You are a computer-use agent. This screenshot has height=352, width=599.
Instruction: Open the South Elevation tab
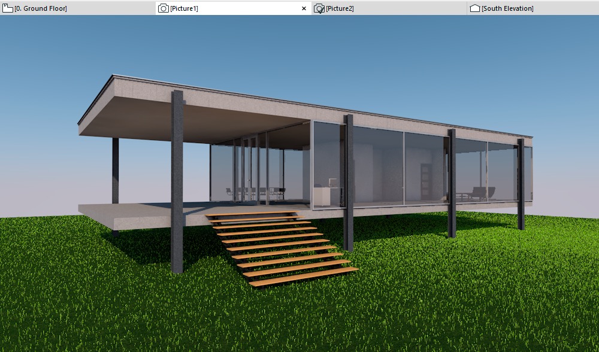click(533, 8)
